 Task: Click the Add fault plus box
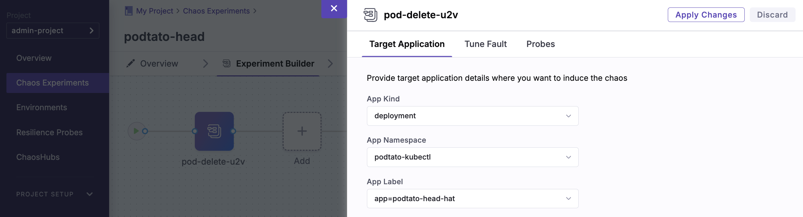click(x=302, y=131)
